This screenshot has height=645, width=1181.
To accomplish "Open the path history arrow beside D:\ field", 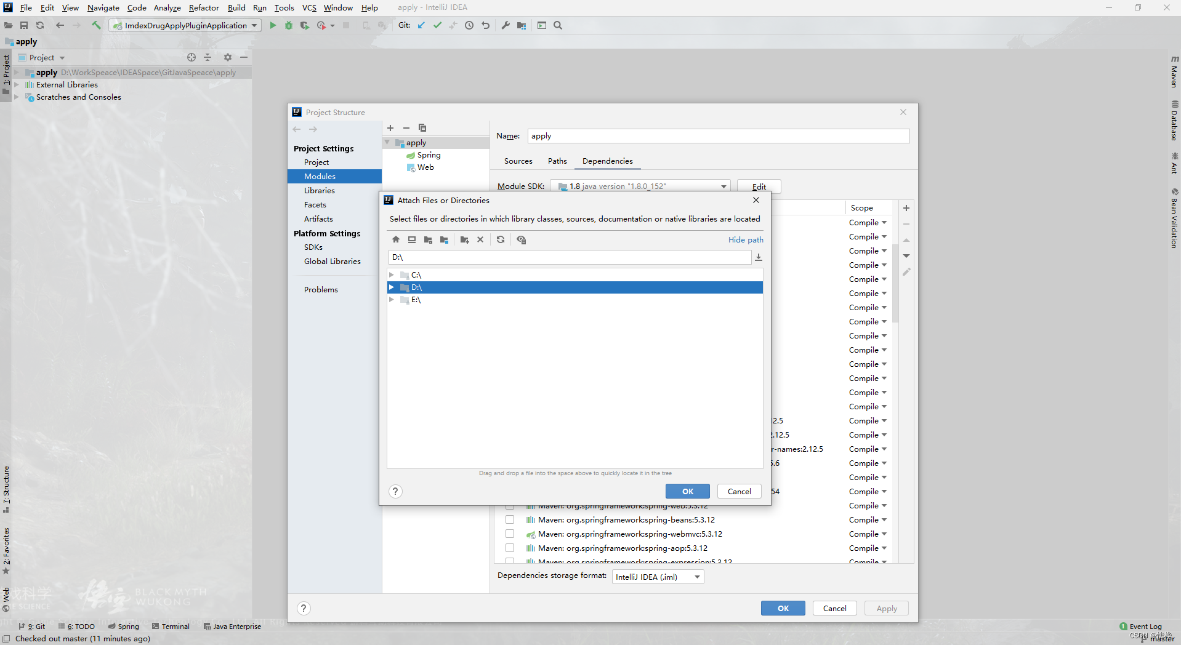I will [759, 257].
